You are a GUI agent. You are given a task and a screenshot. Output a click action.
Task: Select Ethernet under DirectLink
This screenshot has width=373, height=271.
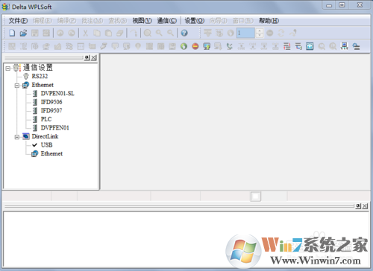51,153
